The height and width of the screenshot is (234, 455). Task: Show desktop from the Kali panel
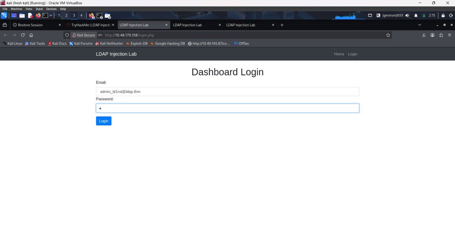pyautogui.click(x=14, y=16)
